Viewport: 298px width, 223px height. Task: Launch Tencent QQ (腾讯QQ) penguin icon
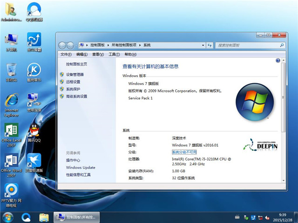(x=34, y=133)
